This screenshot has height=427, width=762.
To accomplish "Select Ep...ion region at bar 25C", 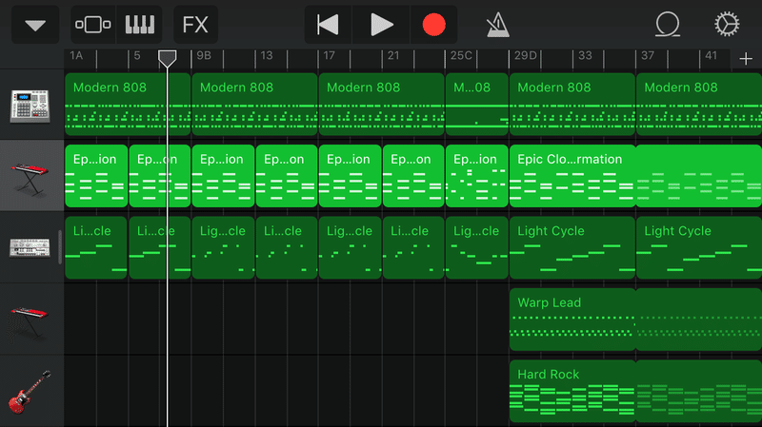I will click(x=477, y=176).
